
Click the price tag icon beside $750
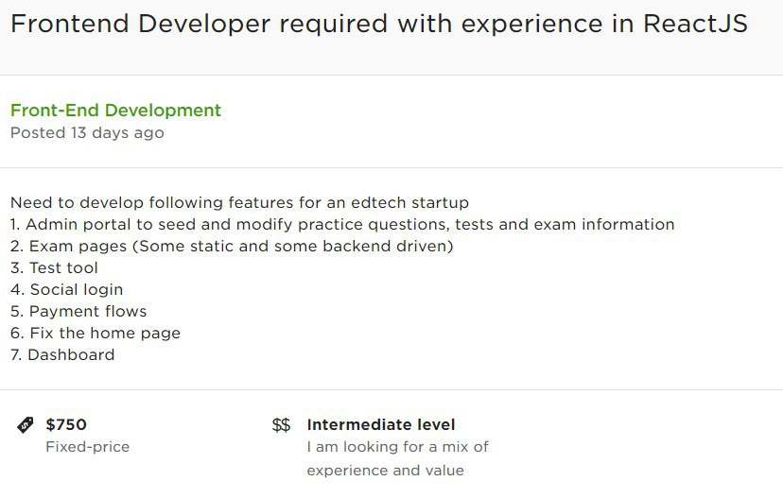(25, 424)
